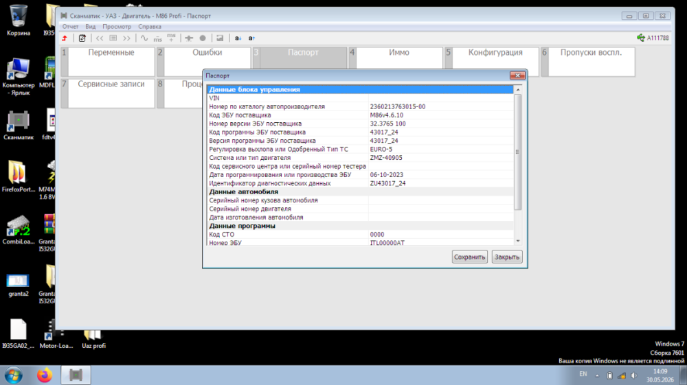Select the M86v4.6.10 value
This screenshot has width=687, height=385.
click(386, 115)
